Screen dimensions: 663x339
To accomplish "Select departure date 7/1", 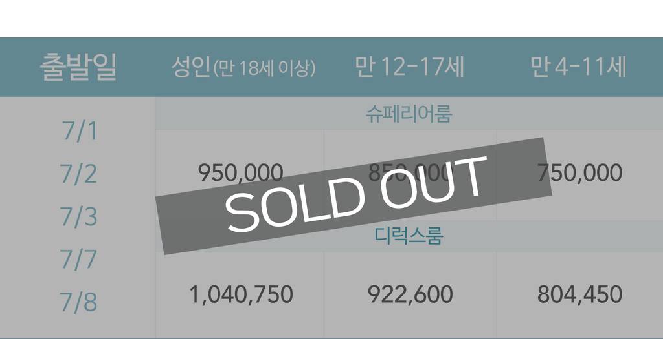I will pos(80,130).
